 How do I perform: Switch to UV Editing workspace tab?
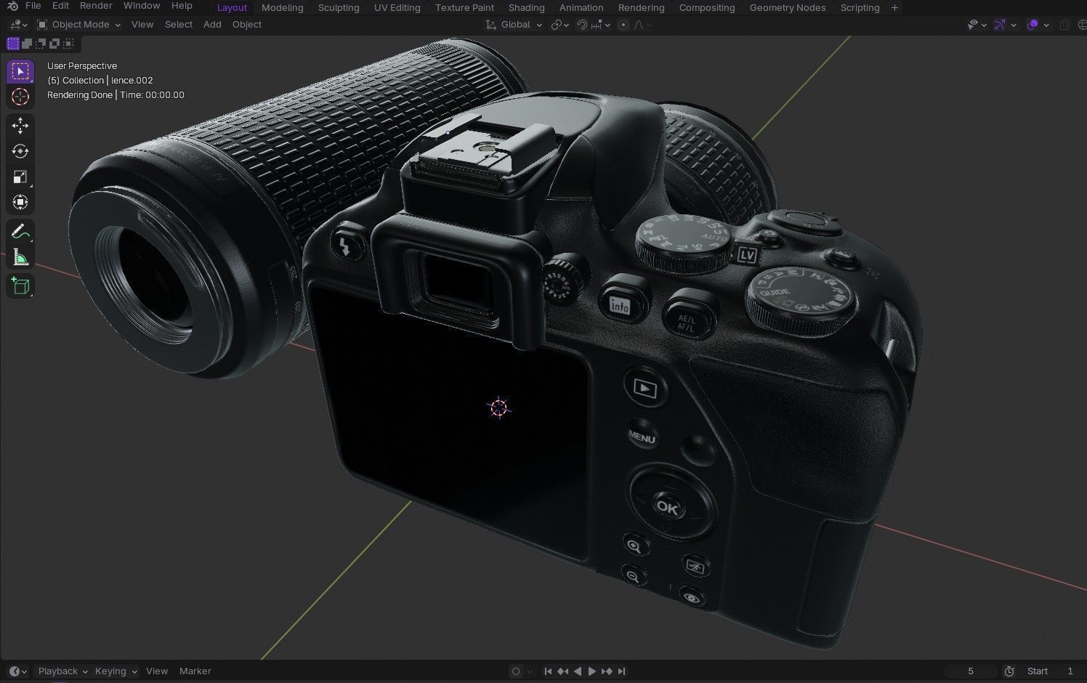point(397,7)
